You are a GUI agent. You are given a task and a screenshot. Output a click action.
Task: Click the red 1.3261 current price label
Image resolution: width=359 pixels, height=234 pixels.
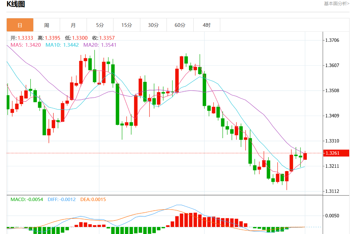coord(336,153)
